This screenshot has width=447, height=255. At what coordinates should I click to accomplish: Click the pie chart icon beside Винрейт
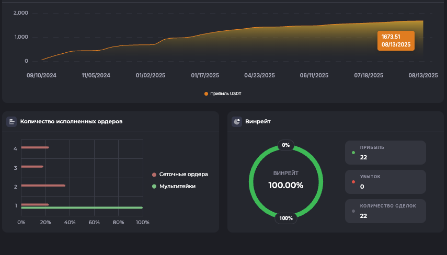237,122
